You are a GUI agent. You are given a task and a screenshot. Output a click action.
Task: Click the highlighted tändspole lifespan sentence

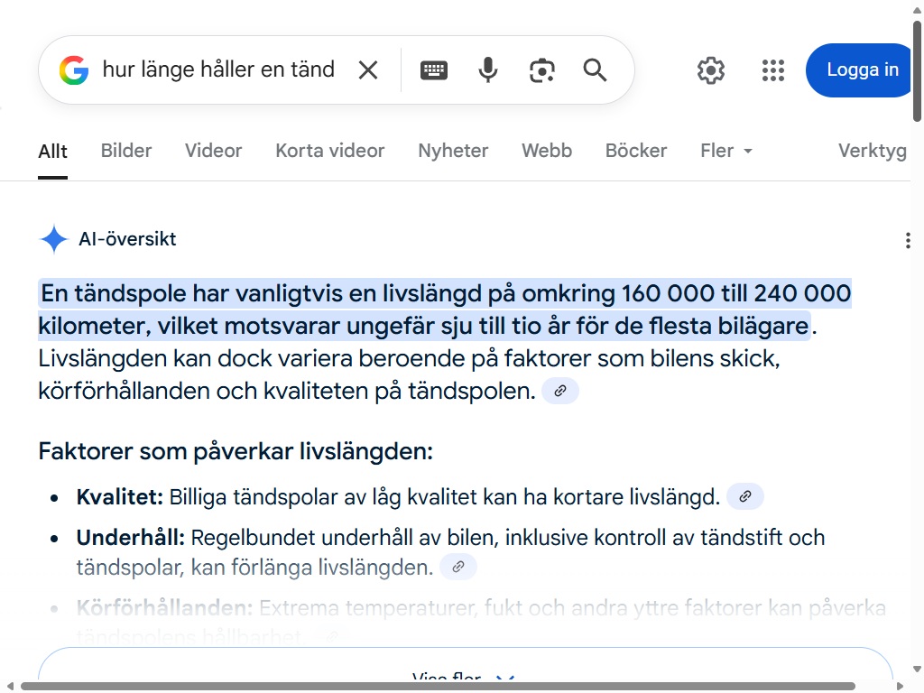(445, 310)
